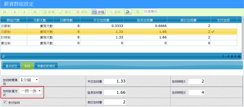
Task: Switch to the 缺勤扣款項目 tab
Action: [x=46, y=66]
